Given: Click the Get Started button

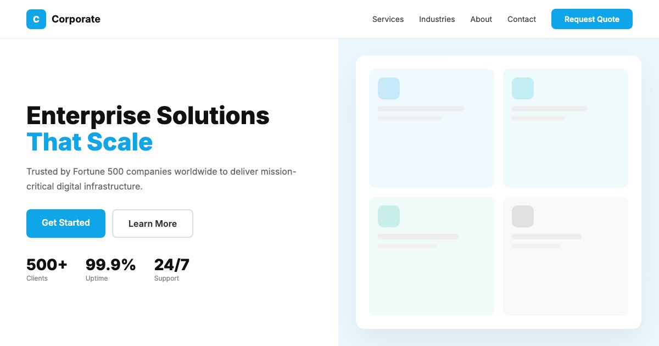Looking at the screenshot, I should 66,223.
